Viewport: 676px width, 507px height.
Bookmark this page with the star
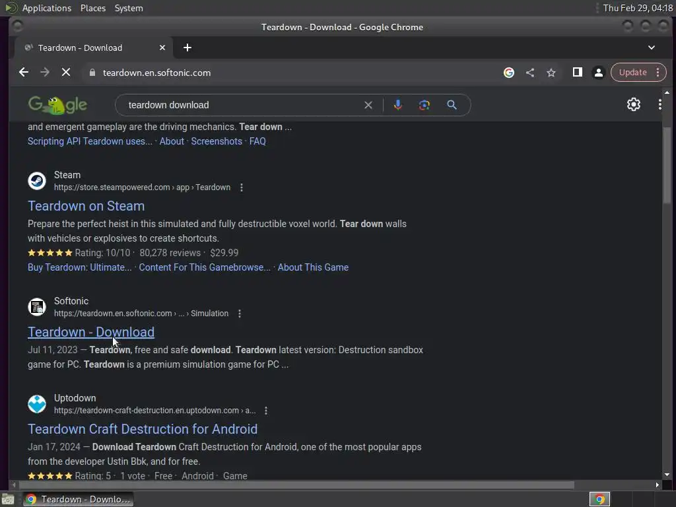[x=551, y=73]
